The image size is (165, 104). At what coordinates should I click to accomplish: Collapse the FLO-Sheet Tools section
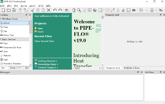(x=1, y=19)
